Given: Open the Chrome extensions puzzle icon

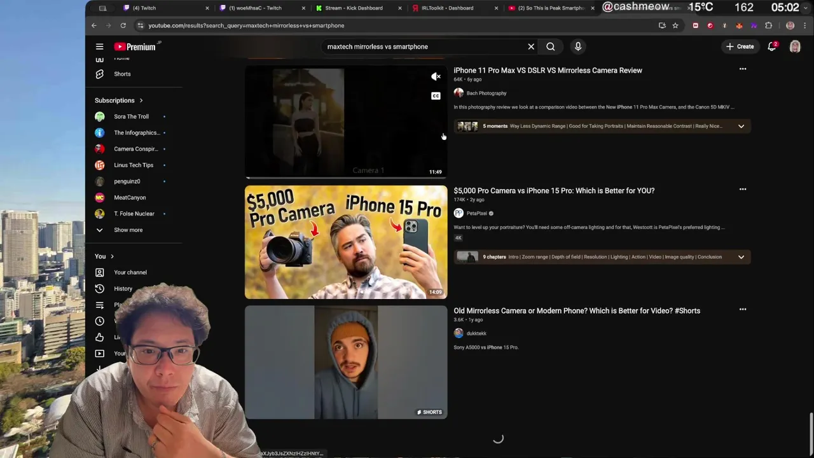Looking at the screenshot, I should point(768,25).
